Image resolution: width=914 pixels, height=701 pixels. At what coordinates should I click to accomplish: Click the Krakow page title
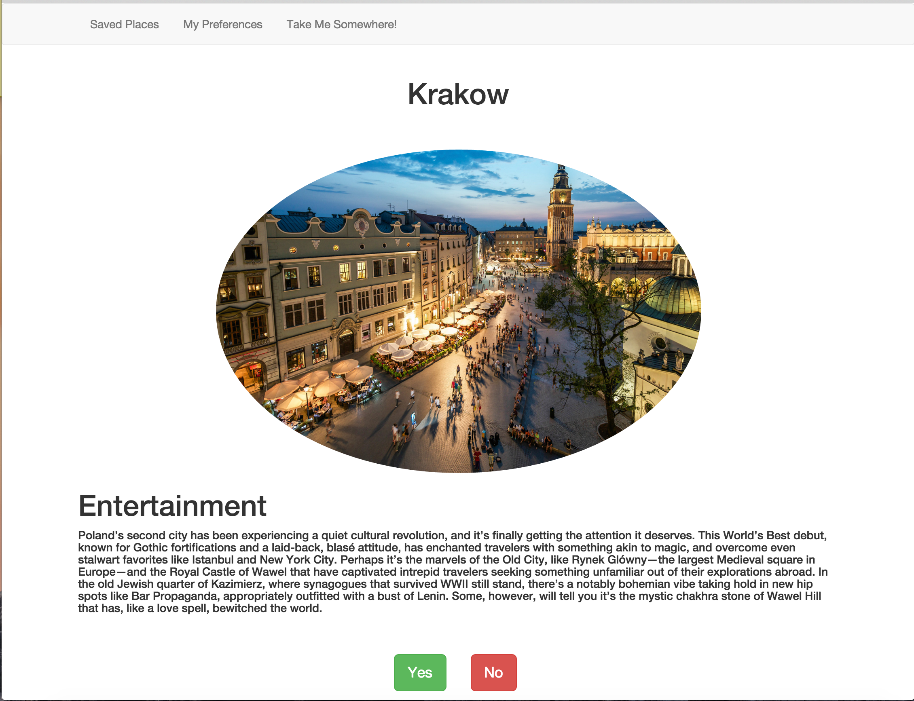coord(458,94)
